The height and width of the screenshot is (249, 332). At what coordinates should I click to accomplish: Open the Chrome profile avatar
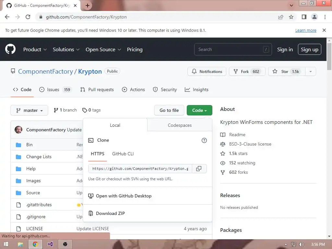point(314,17)
